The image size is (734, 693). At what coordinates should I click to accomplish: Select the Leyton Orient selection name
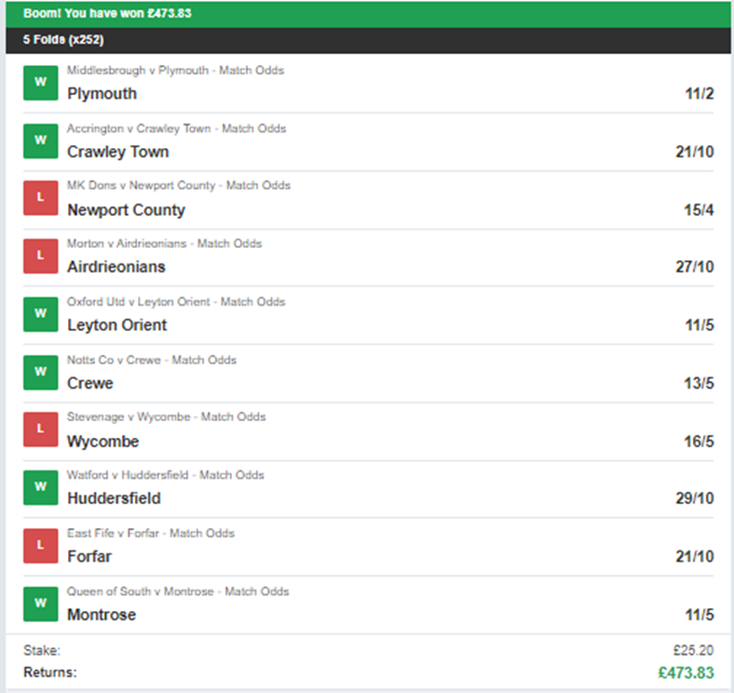pyautogui.click(x=117, y=325)
